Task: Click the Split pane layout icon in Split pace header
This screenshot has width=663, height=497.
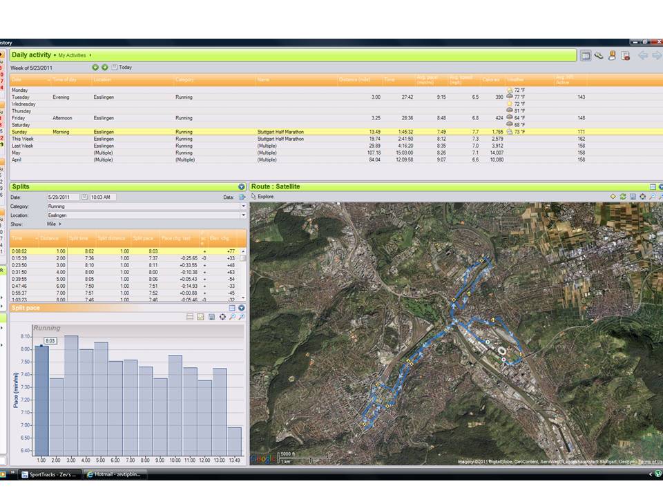Action: point(232,308)
